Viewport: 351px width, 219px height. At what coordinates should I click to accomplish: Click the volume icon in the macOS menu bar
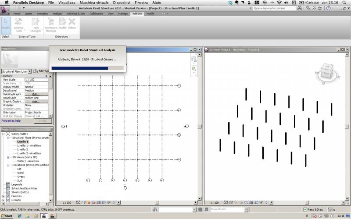[286, 3]
